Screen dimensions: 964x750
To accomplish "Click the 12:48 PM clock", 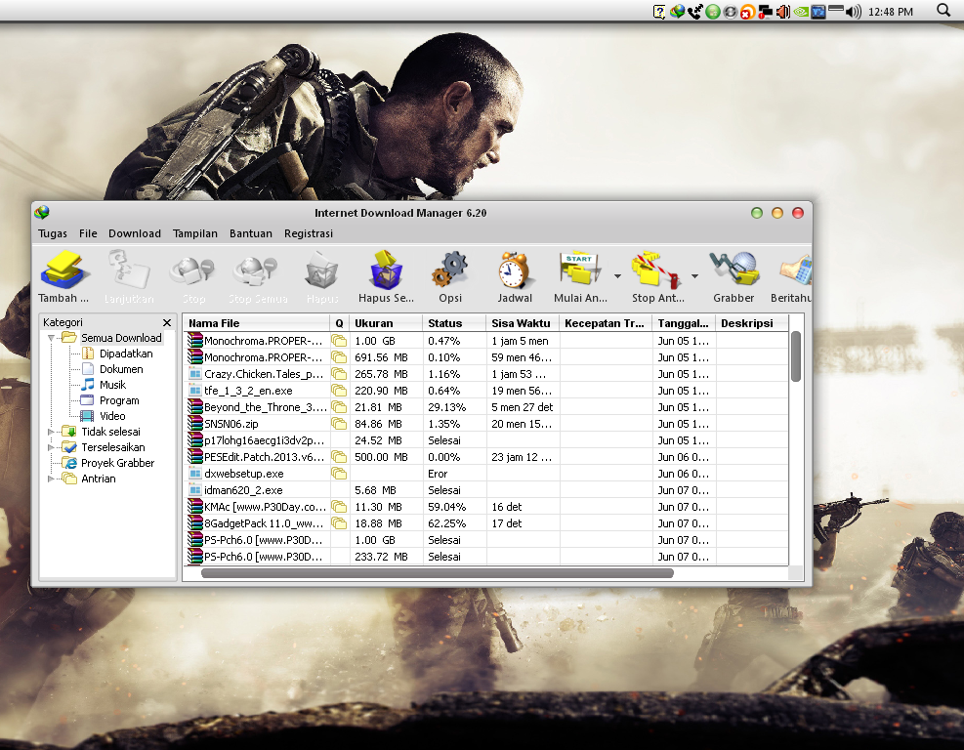I will coord(890,12).
